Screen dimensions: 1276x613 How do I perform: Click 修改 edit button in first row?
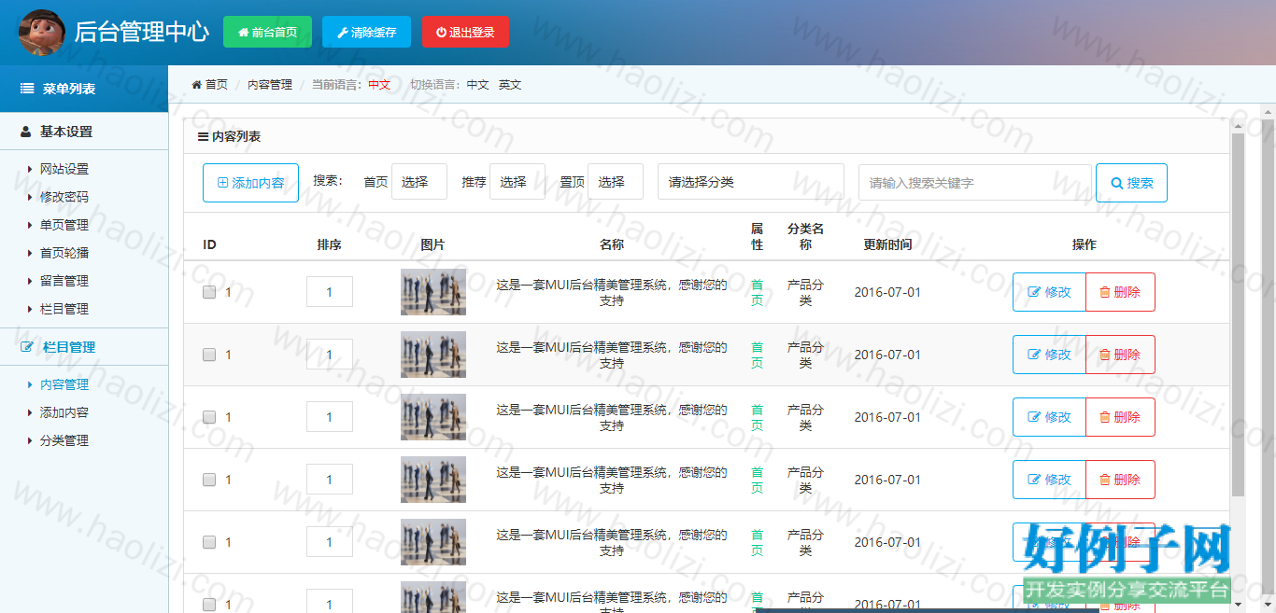click(1049, 292)
